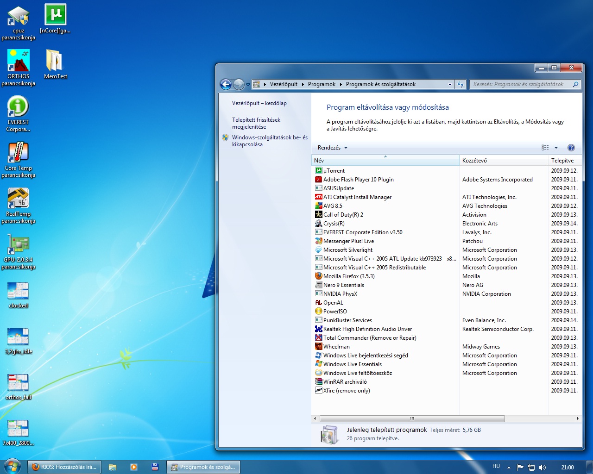
Task: Click the horizontal scrollbar right arrow
Action: 578,418
